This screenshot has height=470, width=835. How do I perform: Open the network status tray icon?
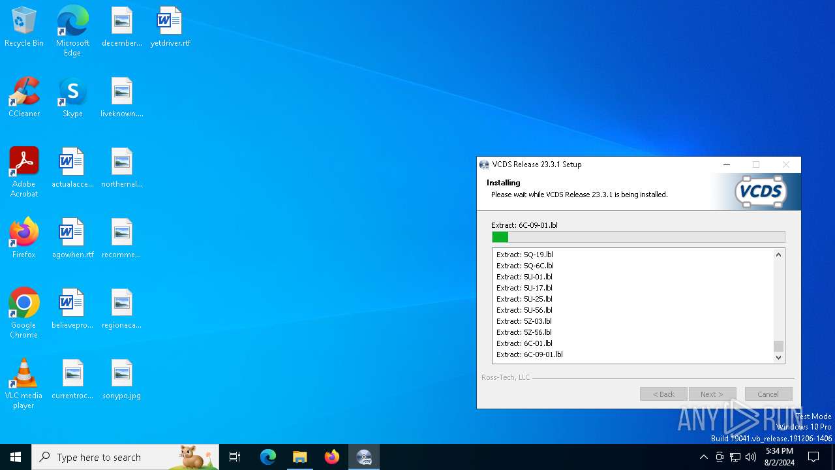[x=735, y=457]
